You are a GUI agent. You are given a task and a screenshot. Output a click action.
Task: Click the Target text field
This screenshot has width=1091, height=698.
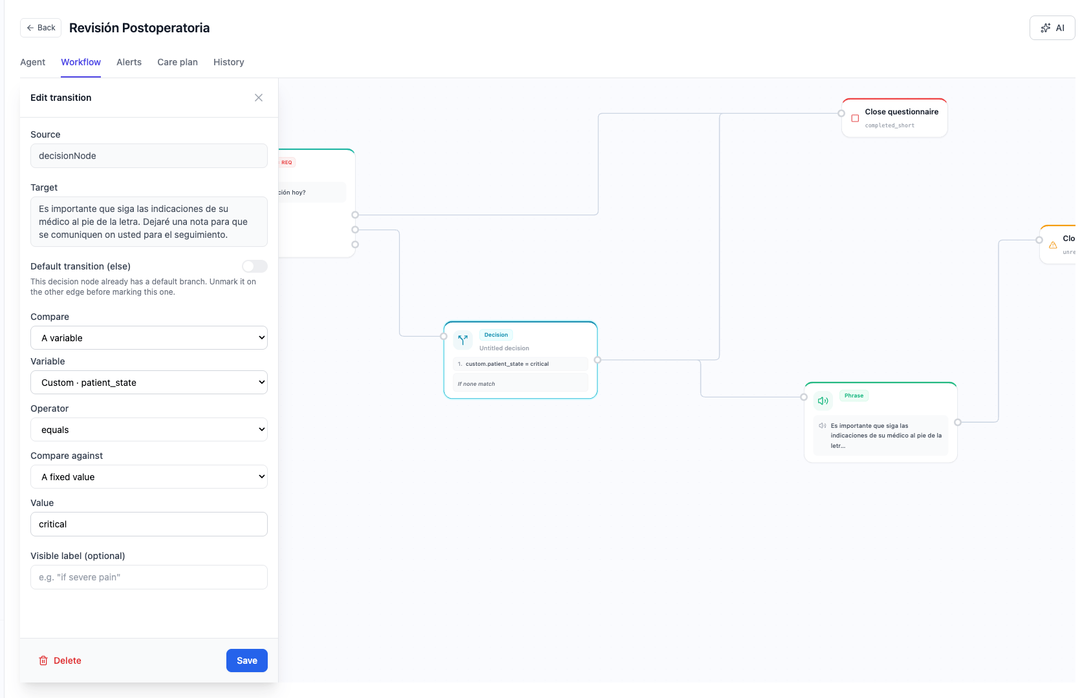[x=149, y=222]
